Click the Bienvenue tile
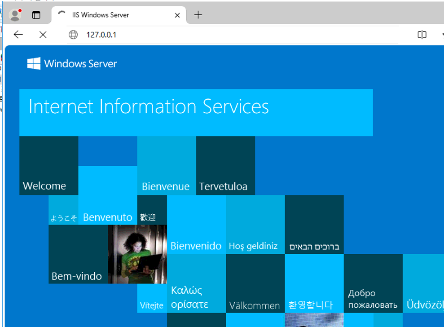 [x=167, y=165]
